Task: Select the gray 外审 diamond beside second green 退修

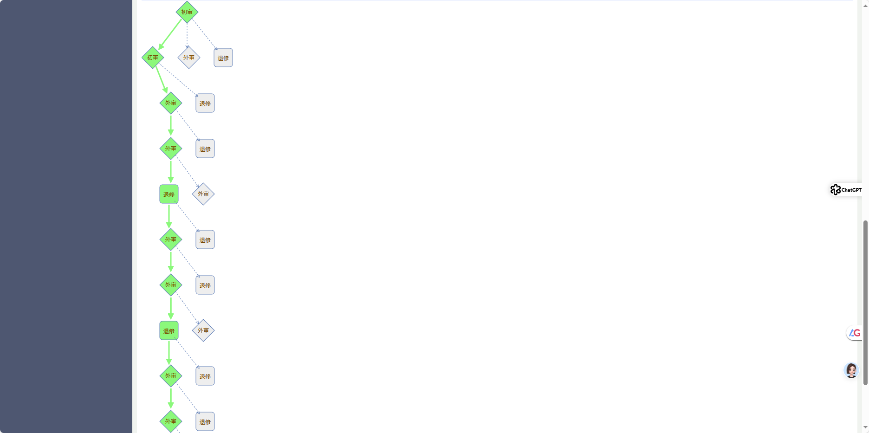Action: pos(203,330)
